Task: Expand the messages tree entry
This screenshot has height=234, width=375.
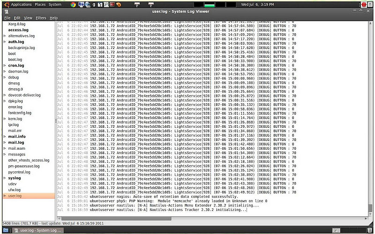Action: coord(5,154)
